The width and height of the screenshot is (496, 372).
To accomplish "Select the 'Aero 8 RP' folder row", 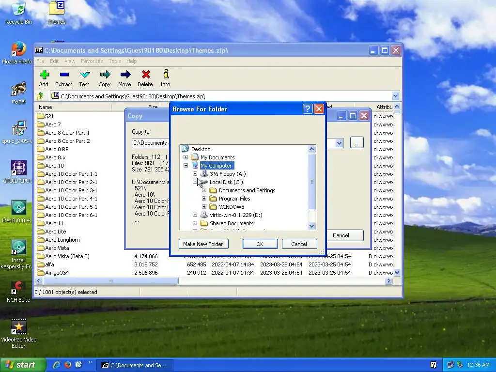I will pyautogui.click(x=57, y=149).
